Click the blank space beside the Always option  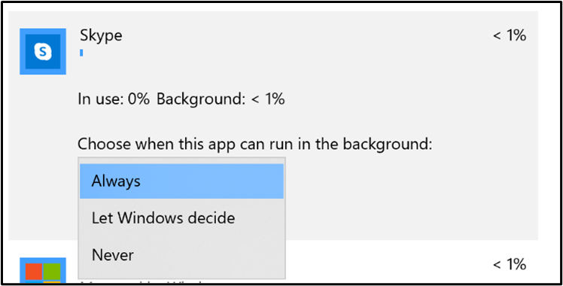click(x=212, y=181)
